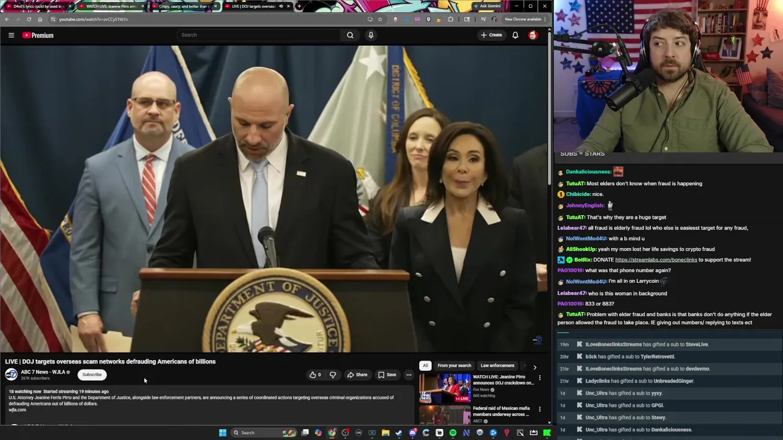This screenshot has width=783, height=440.
Task: Open ABC 7 News channel avatar
Action: tap(12, 375)
